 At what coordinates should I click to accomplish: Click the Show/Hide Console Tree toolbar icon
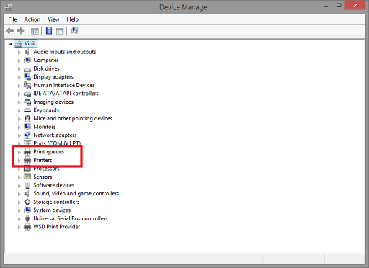pyautogui.click(x=35, y=31)
